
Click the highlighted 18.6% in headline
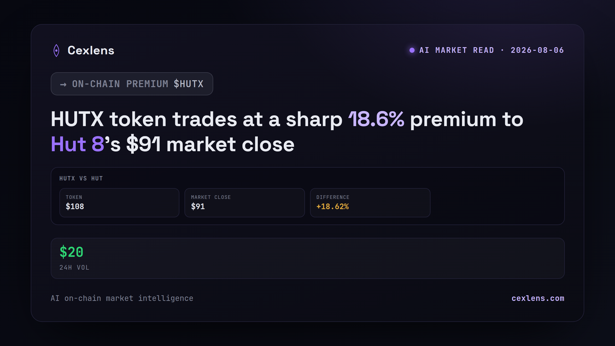pos(376,119)
